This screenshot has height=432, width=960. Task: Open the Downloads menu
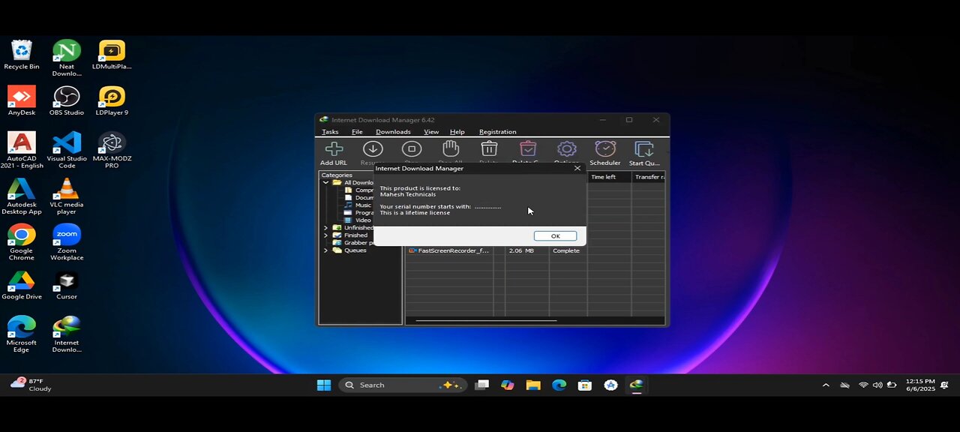393,131
